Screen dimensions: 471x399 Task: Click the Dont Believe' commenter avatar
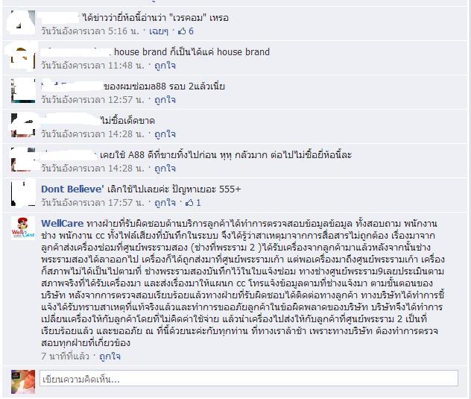(x=23, y=194)
